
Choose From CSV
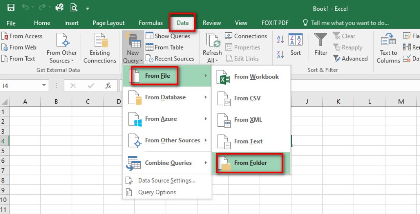point(251,98)
